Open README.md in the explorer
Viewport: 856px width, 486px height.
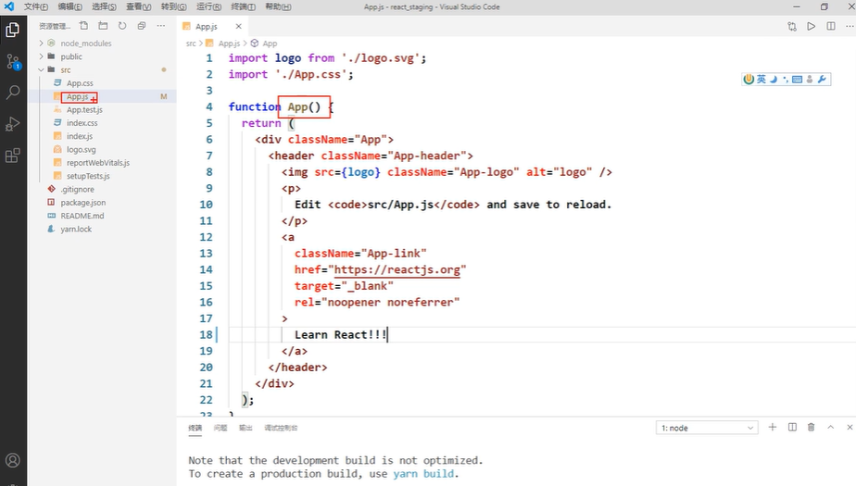tap(82, 216)
